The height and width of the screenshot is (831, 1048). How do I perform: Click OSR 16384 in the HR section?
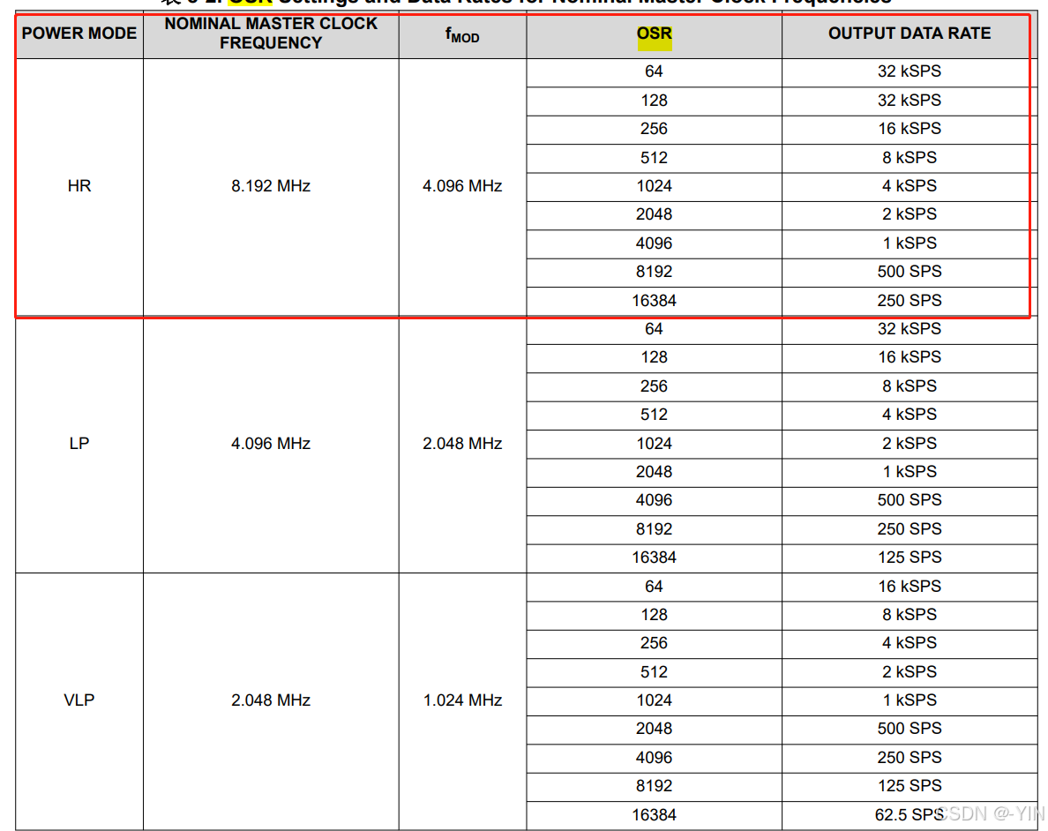click(x=654, y=301)
